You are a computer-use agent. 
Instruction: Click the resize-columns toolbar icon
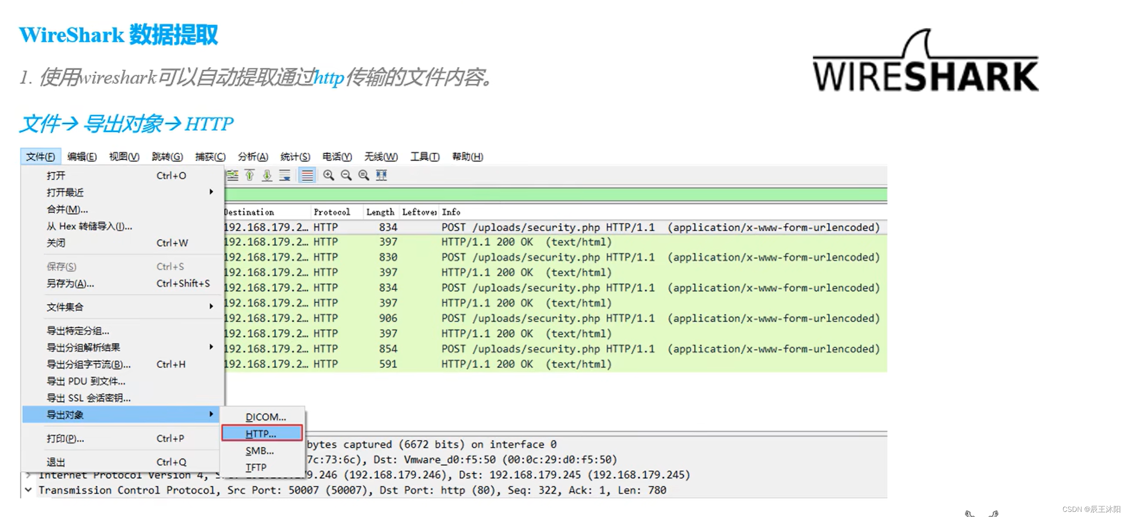(x=382, y=175)
